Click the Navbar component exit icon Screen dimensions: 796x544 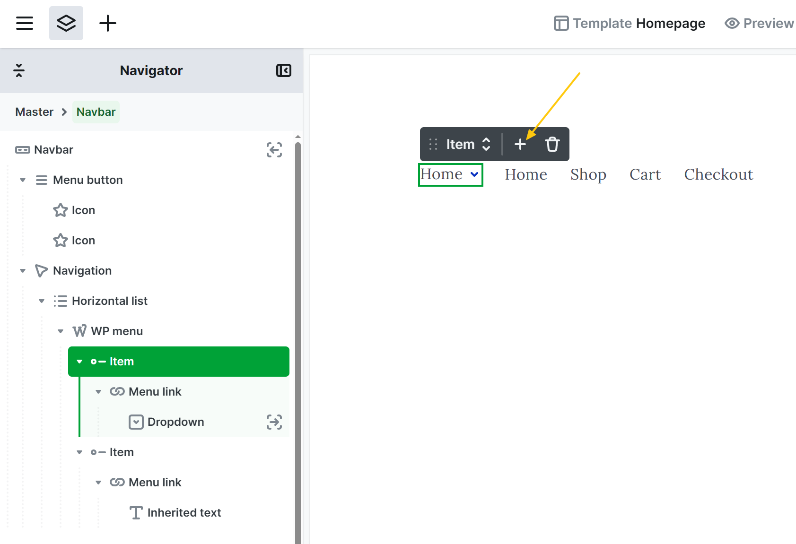(274, 150)
